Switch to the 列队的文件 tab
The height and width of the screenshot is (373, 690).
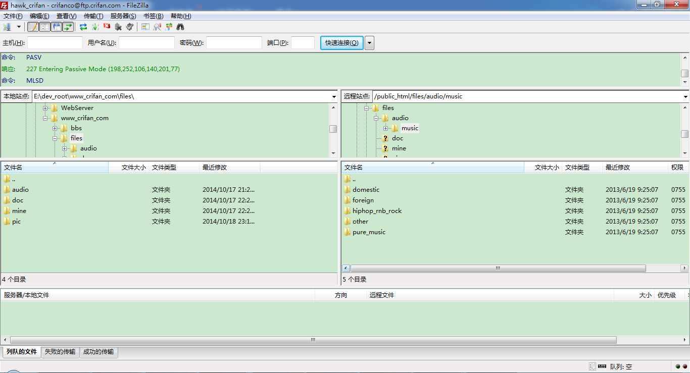(22, 352)
